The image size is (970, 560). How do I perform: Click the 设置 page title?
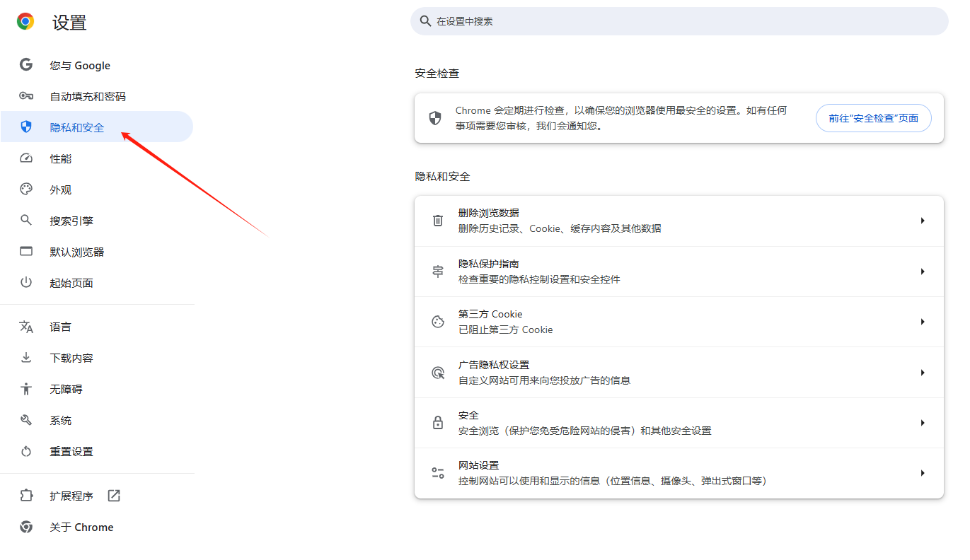point(69,22)
